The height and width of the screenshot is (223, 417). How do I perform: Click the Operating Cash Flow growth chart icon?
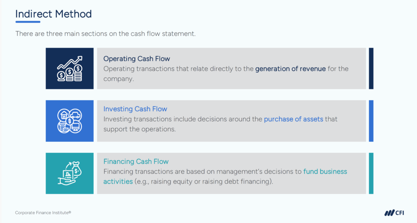tap(70, 68)
